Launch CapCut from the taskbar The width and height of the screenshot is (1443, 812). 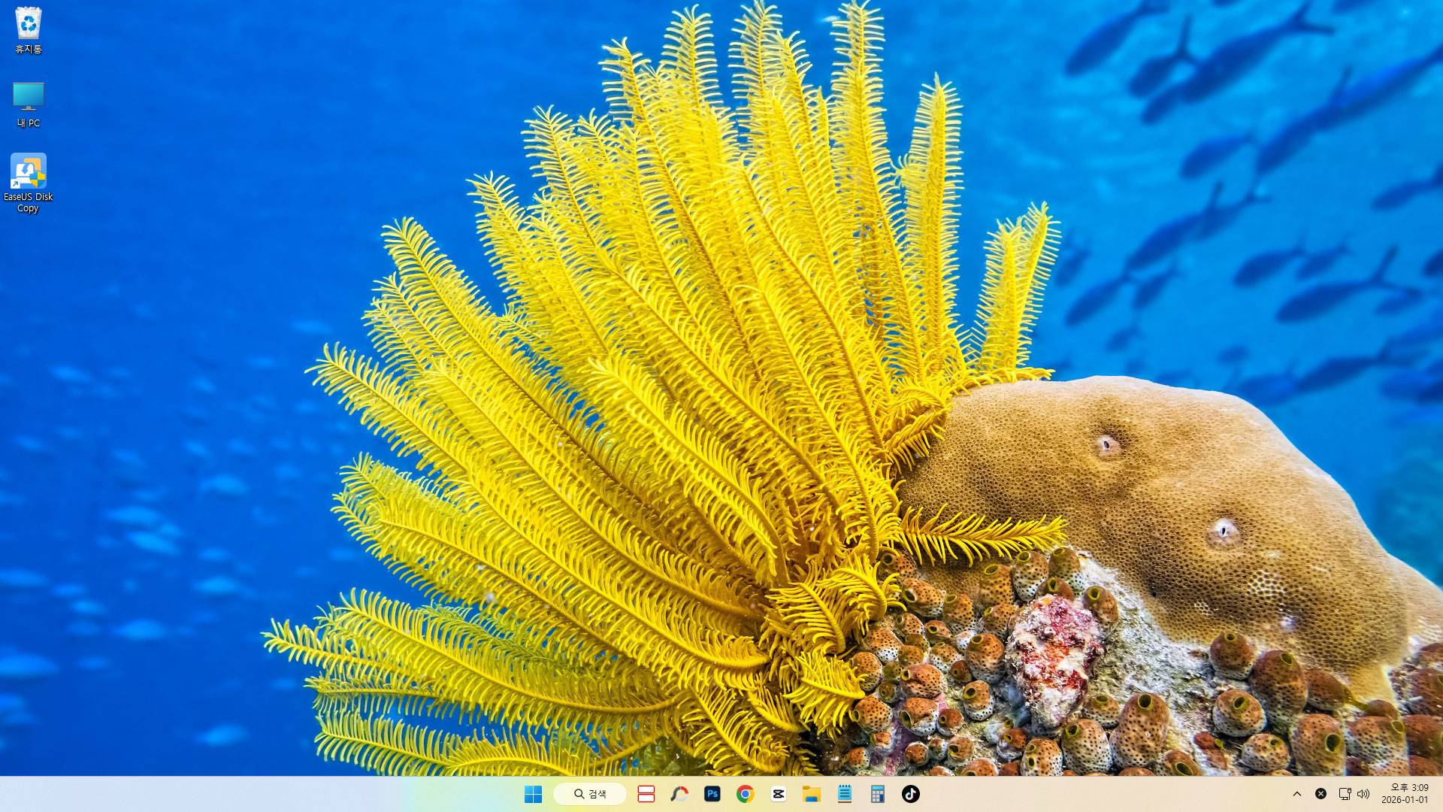pyautogui.click(x=778, y=794)
